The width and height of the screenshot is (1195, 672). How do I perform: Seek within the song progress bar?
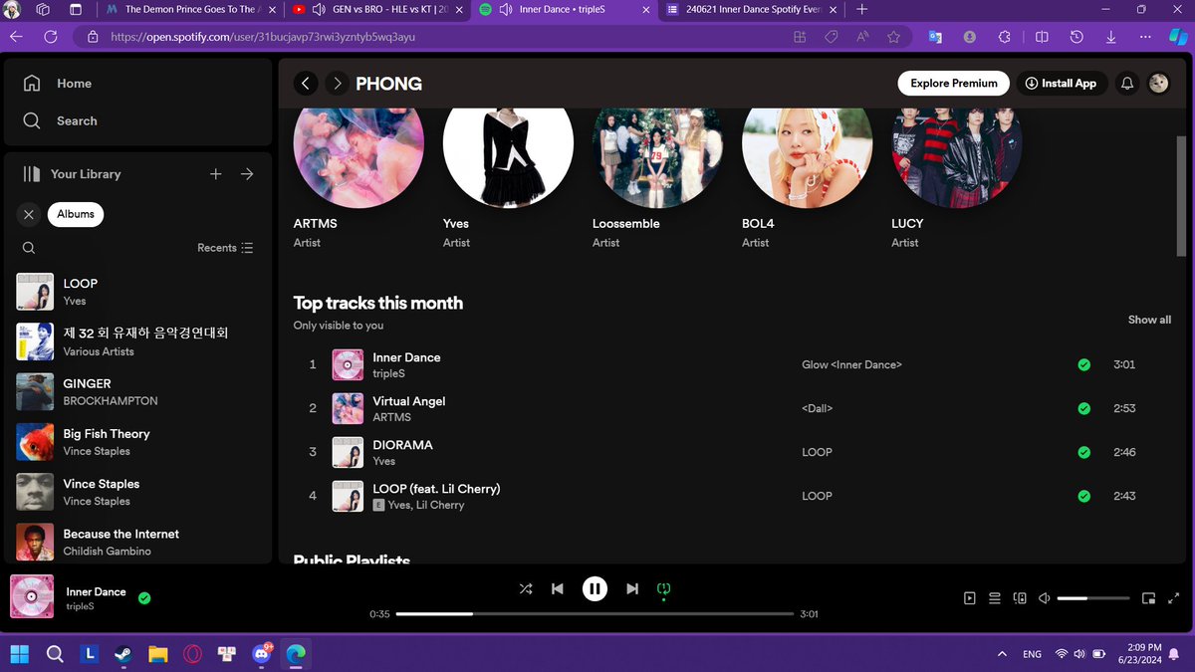click(x=595, y=614)
